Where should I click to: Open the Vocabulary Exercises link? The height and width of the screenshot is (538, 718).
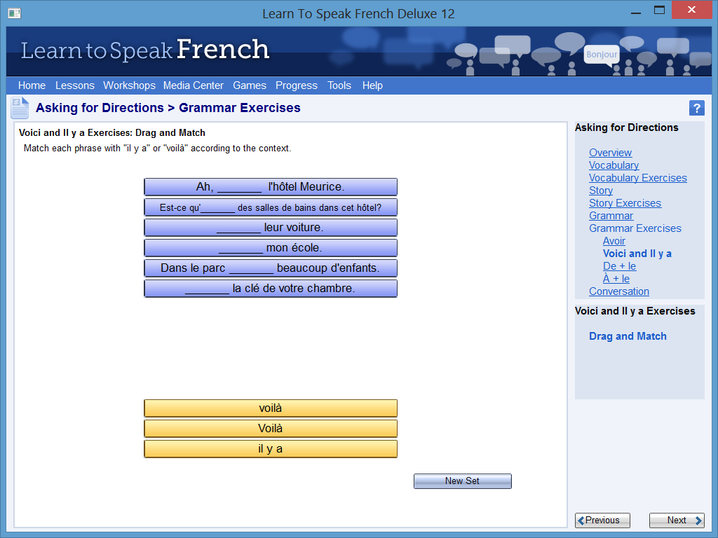pos(638,178)
